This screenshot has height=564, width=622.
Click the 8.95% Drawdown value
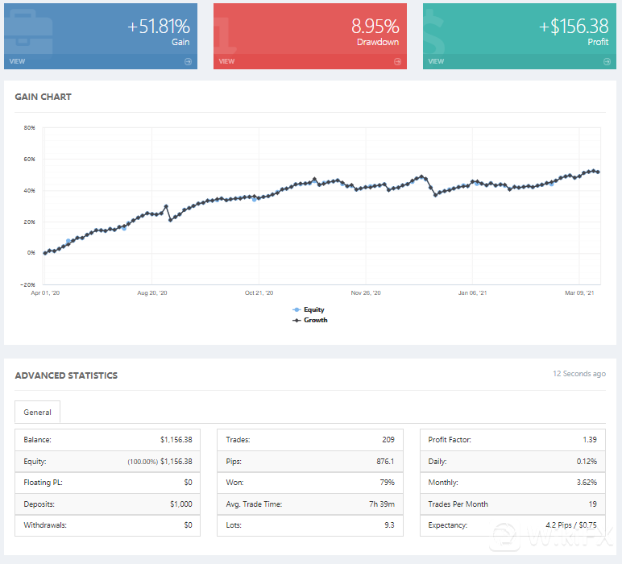point(375,27)
